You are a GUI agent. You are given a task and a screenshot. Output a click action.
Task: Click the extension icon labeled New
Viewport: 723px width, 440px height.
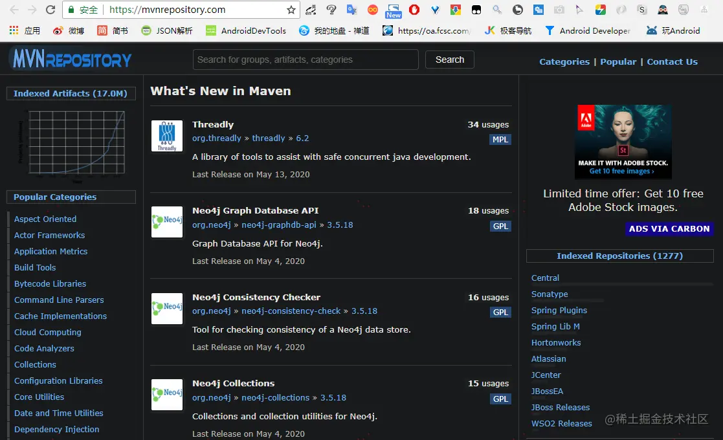point(394,11)
